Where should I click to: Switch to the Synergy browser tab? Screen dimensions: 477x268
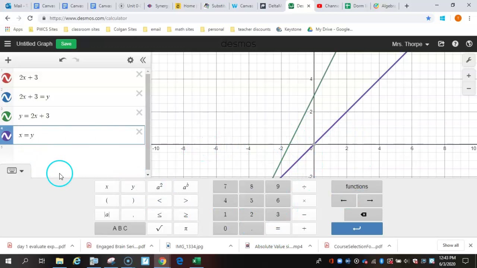click(158, 6)
